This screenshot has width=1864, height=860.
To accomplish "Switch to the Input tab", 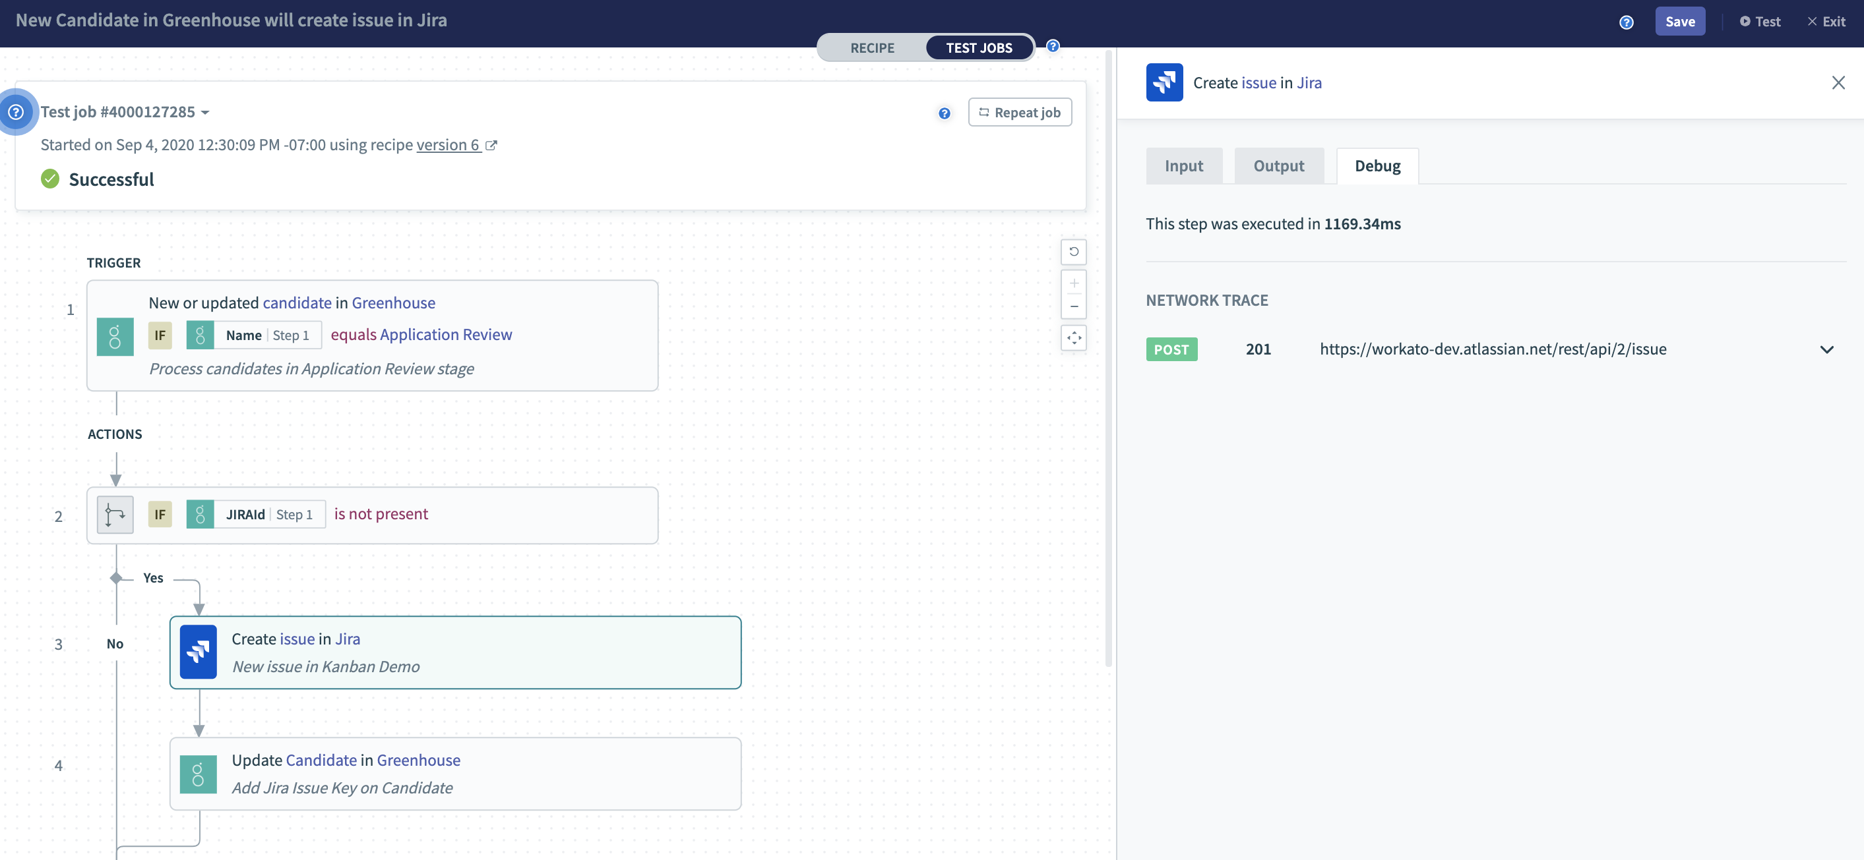I will tap(1184, 165).
